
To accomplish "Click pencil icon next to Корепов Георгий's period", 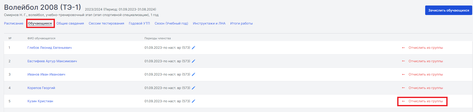I will [193, 88].
